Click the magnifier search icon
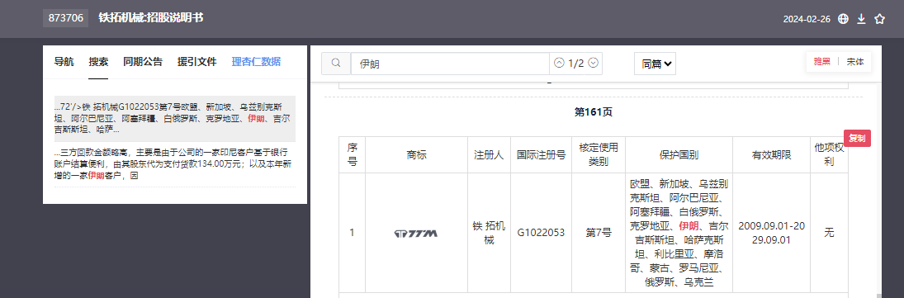Screen dimensions: 904x298 point(335,64)
